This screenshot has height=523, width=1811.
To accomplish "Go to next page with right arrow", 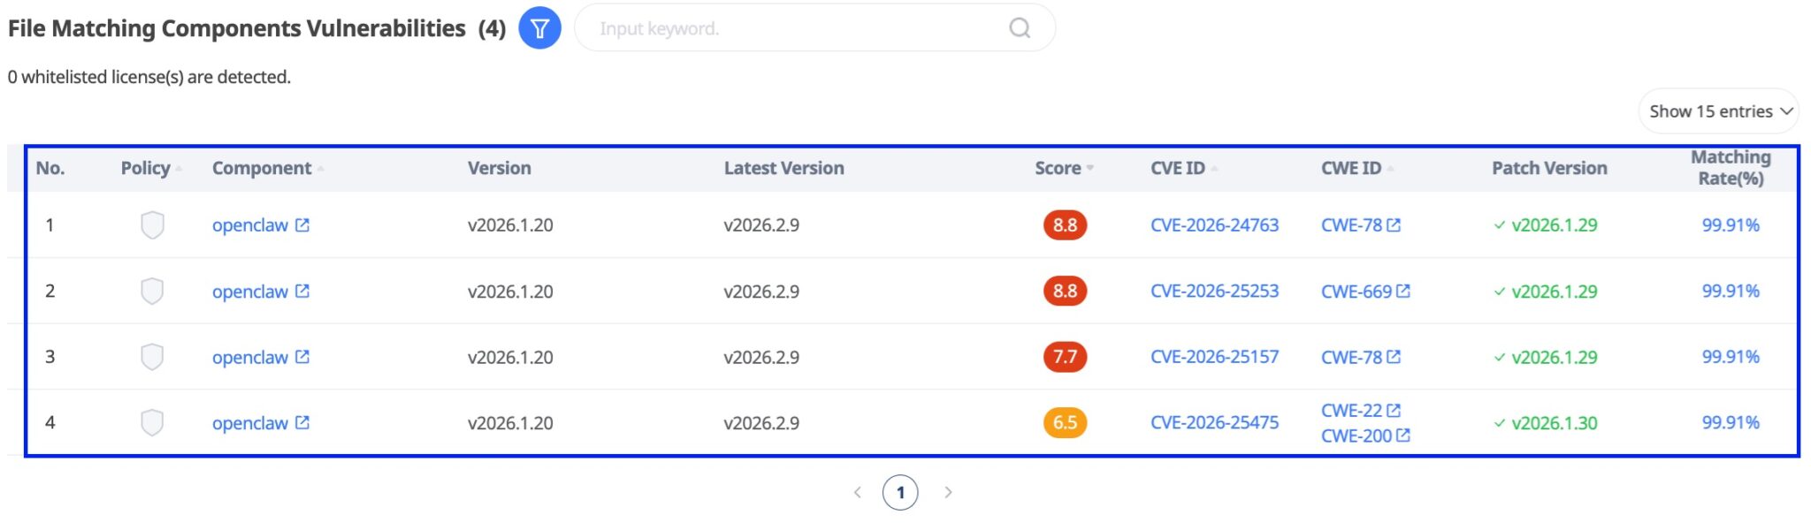I will click(x=948, y=492).
